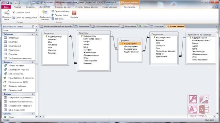
Task: Switch to the Пользовательский интерфейс document tab
Action: pos(56,26)
